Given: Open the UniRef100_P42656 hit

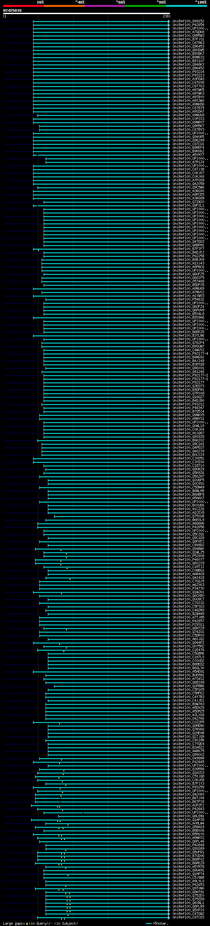Looking at the screenshot, I should (x=188, y=527).
